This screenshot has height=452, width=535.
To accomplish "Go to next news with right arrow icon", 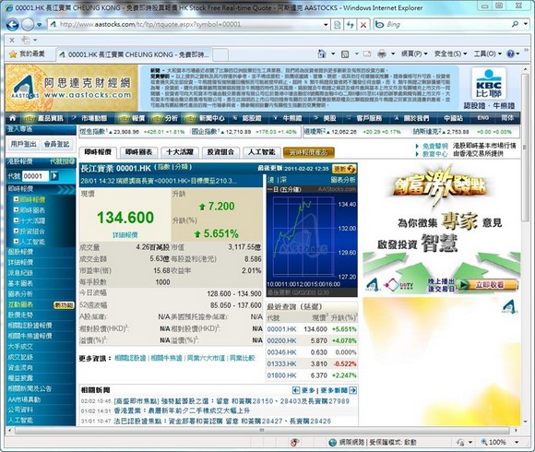I will (353, 390).
